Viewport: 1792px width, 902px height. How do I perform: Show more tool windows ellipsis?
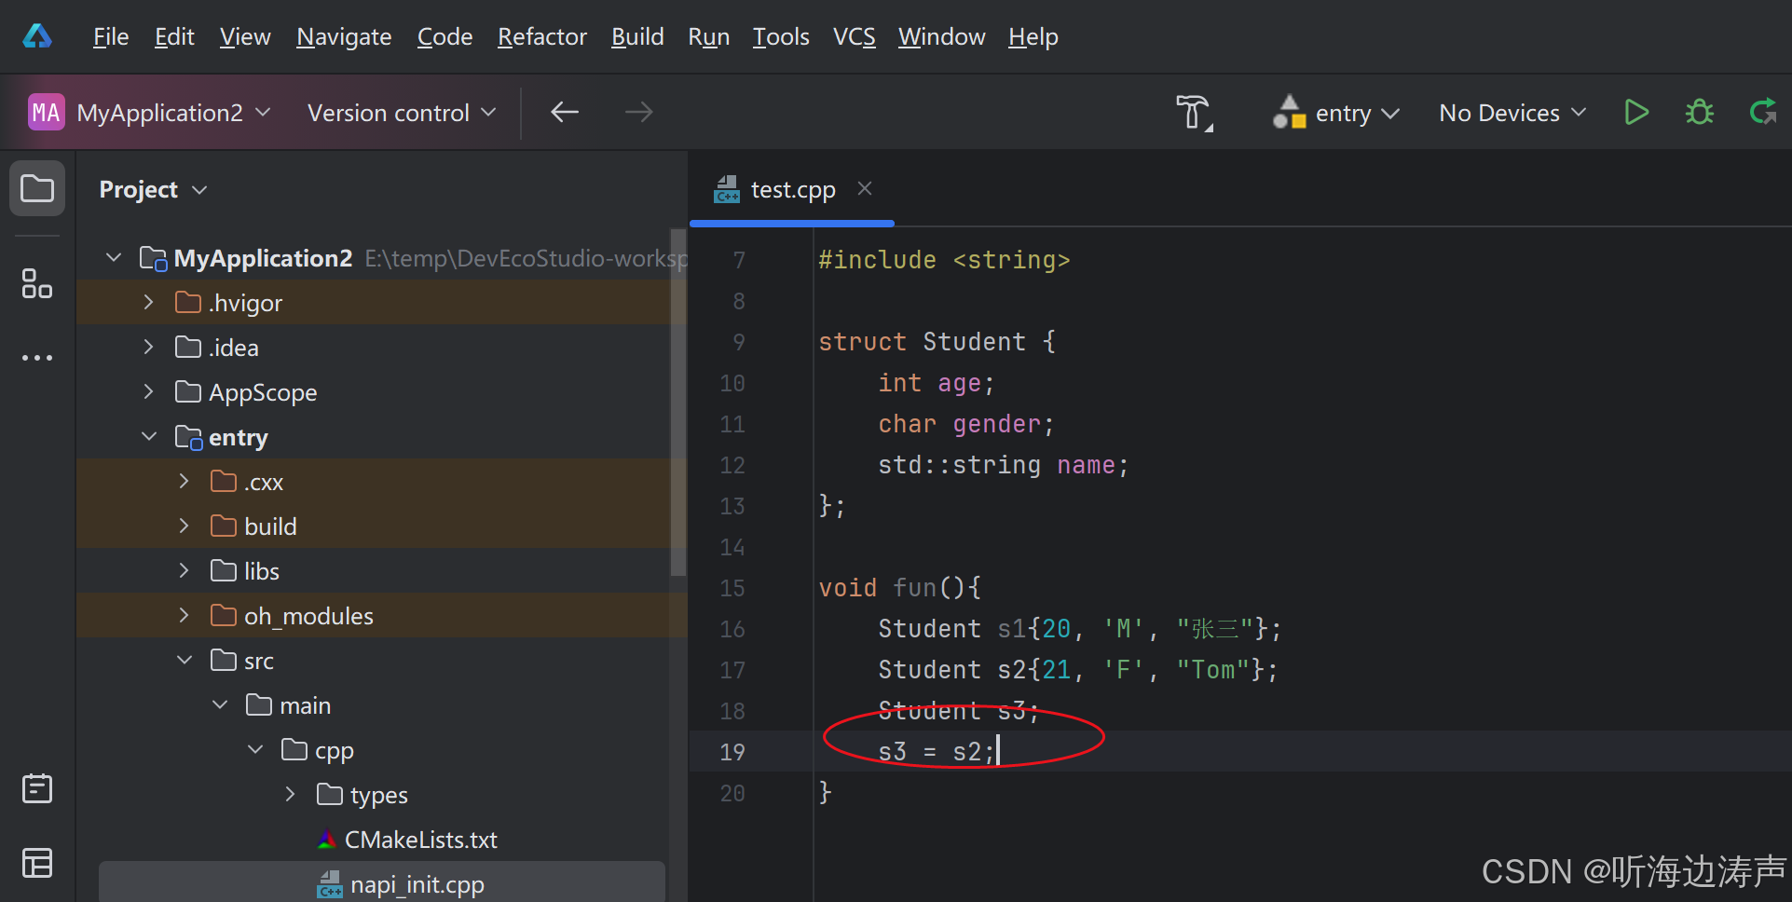37,358
